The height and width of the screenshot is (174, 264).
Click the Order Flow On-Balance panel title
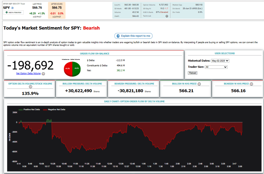pos(95,54)
